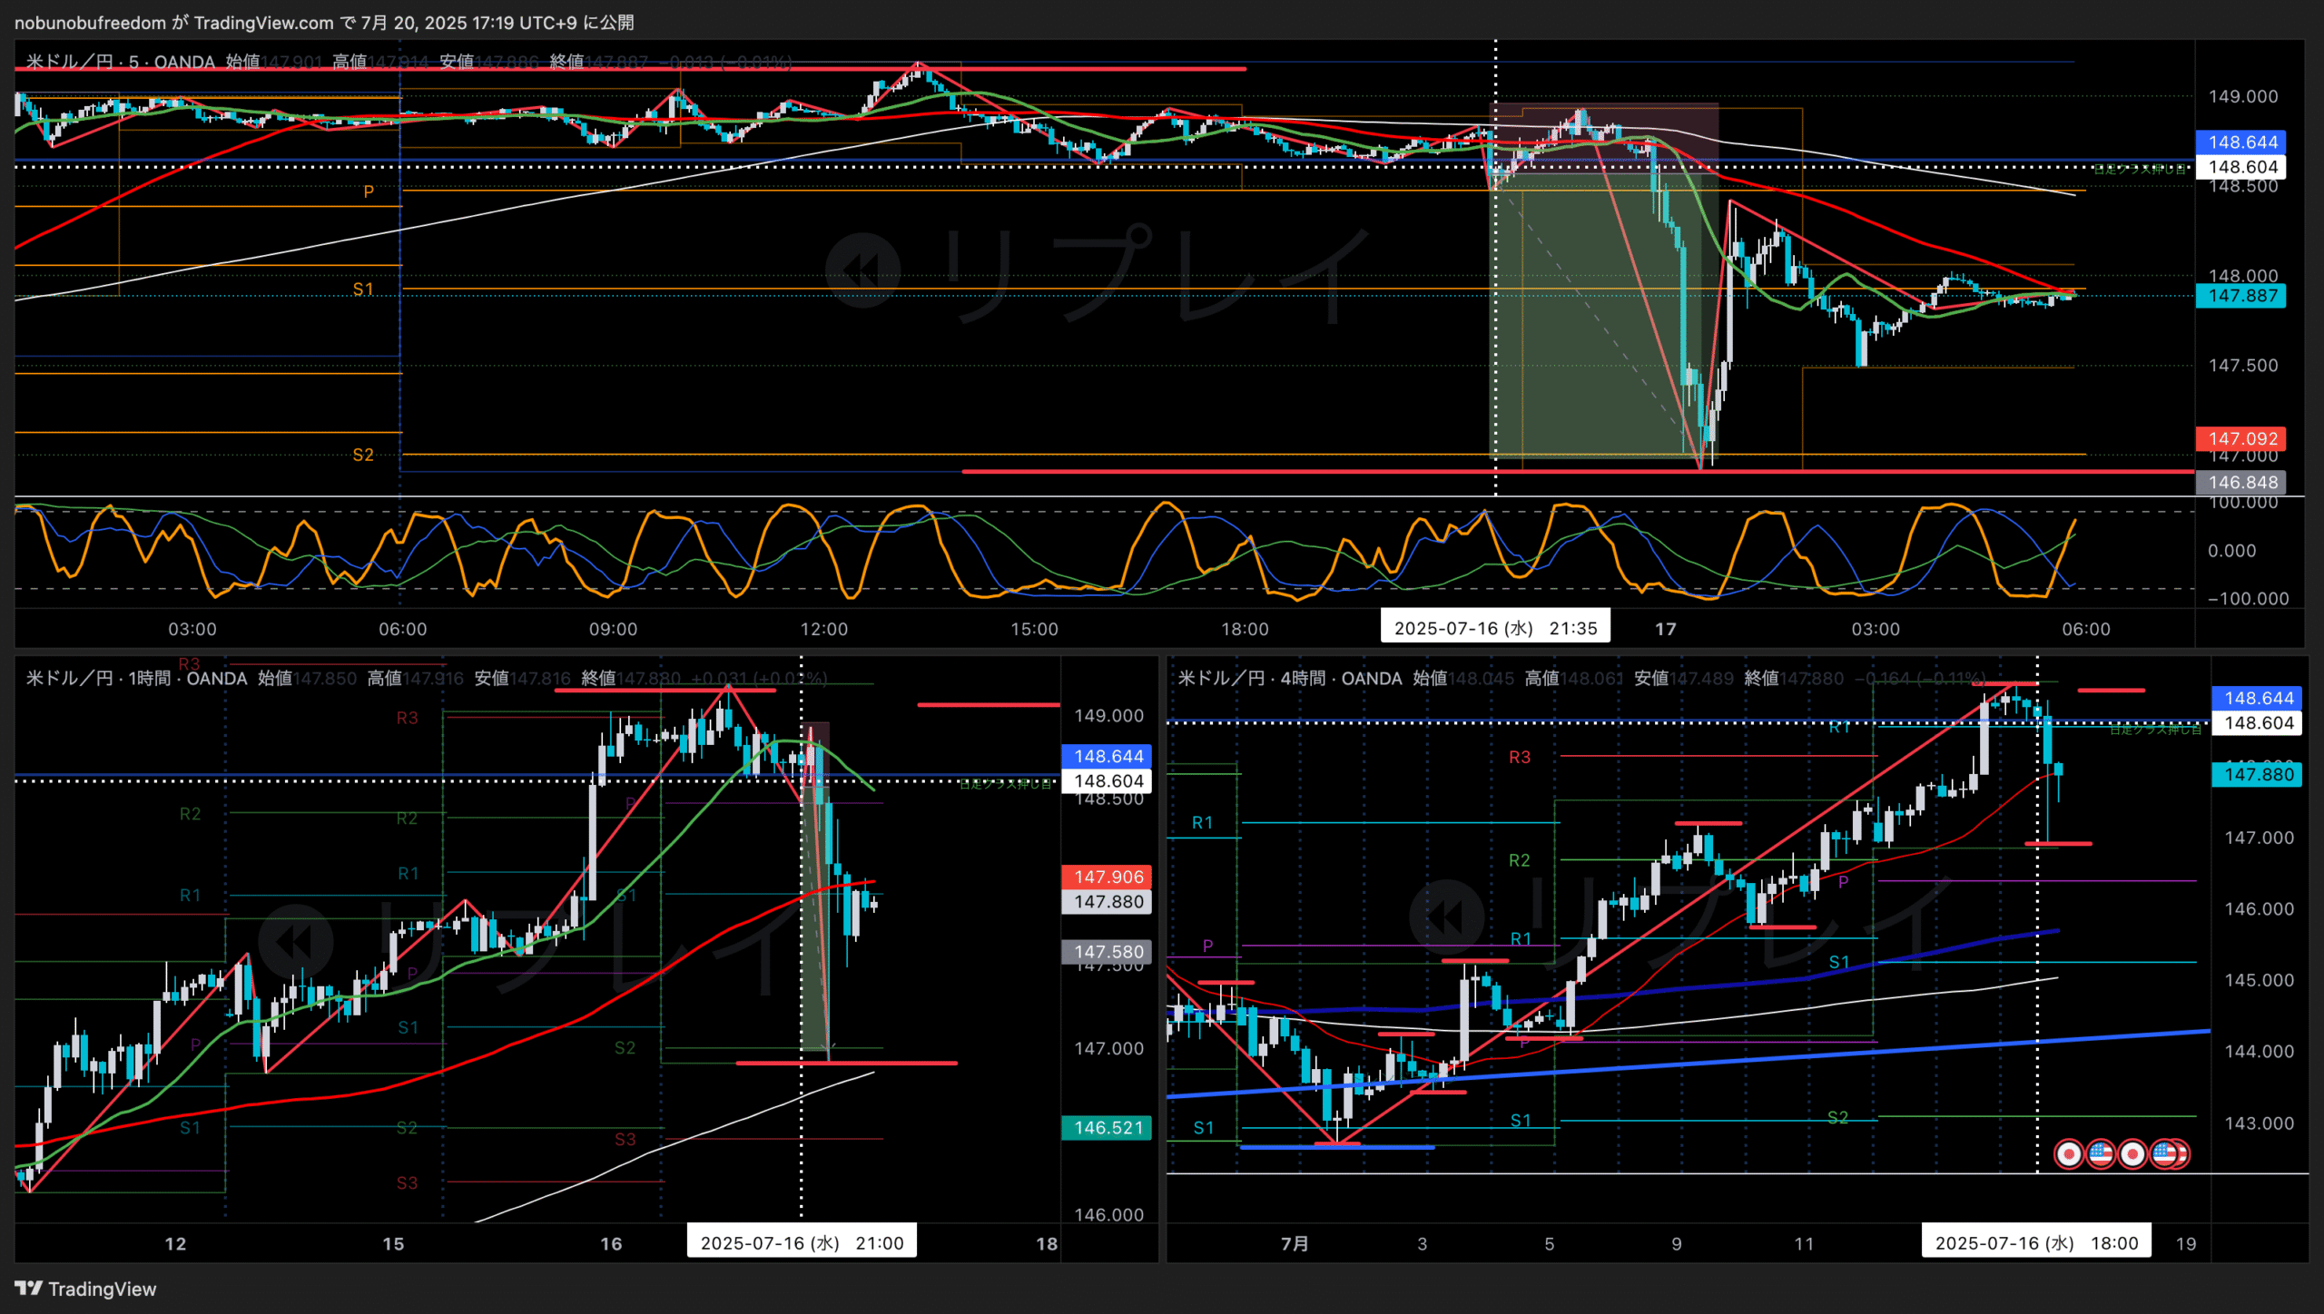Click the cyan 147.887 current price label

coord(2240,296)
